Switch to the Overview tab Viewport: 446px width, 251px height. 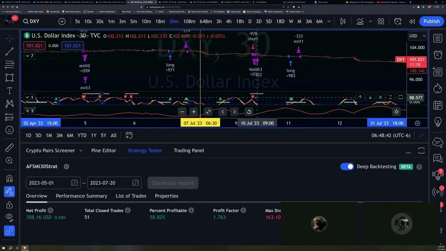click(x=37, y=196)
